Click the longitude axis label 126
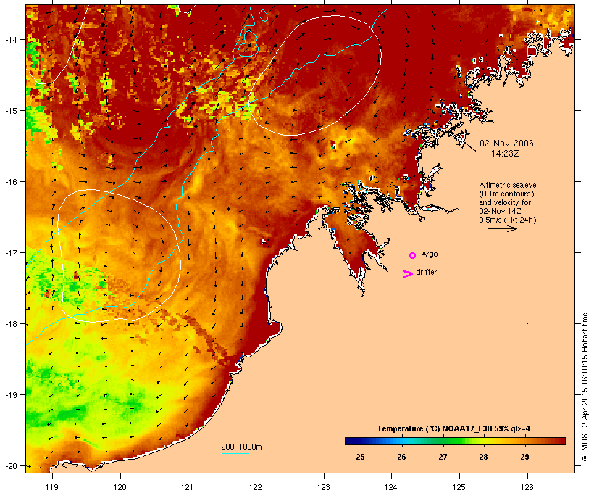 [527, 487]
